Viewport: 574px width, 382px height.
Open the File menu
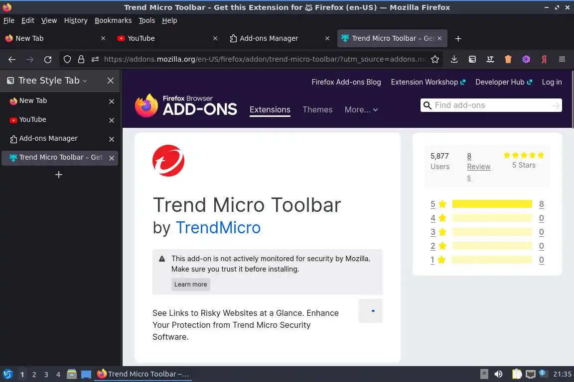(9, 20)
